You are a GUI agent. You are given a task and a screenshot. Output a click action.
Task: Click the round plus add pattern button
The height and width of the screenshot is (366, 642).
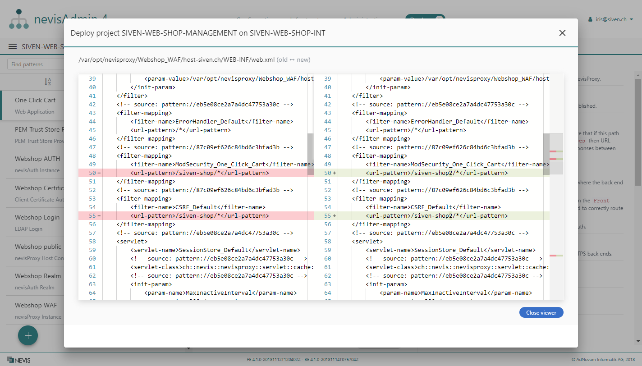[x=28, y=335]
